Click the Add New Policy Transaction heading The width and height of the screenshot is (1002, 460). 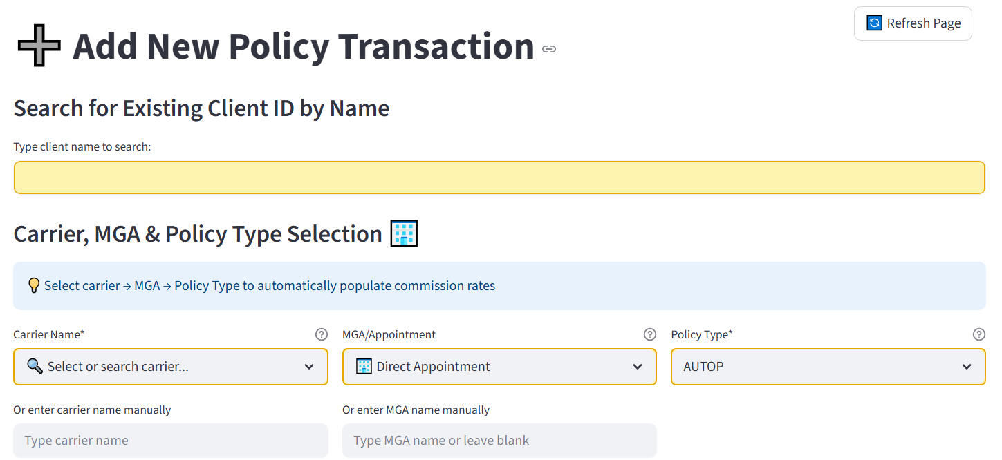click(x=303, y=47)
